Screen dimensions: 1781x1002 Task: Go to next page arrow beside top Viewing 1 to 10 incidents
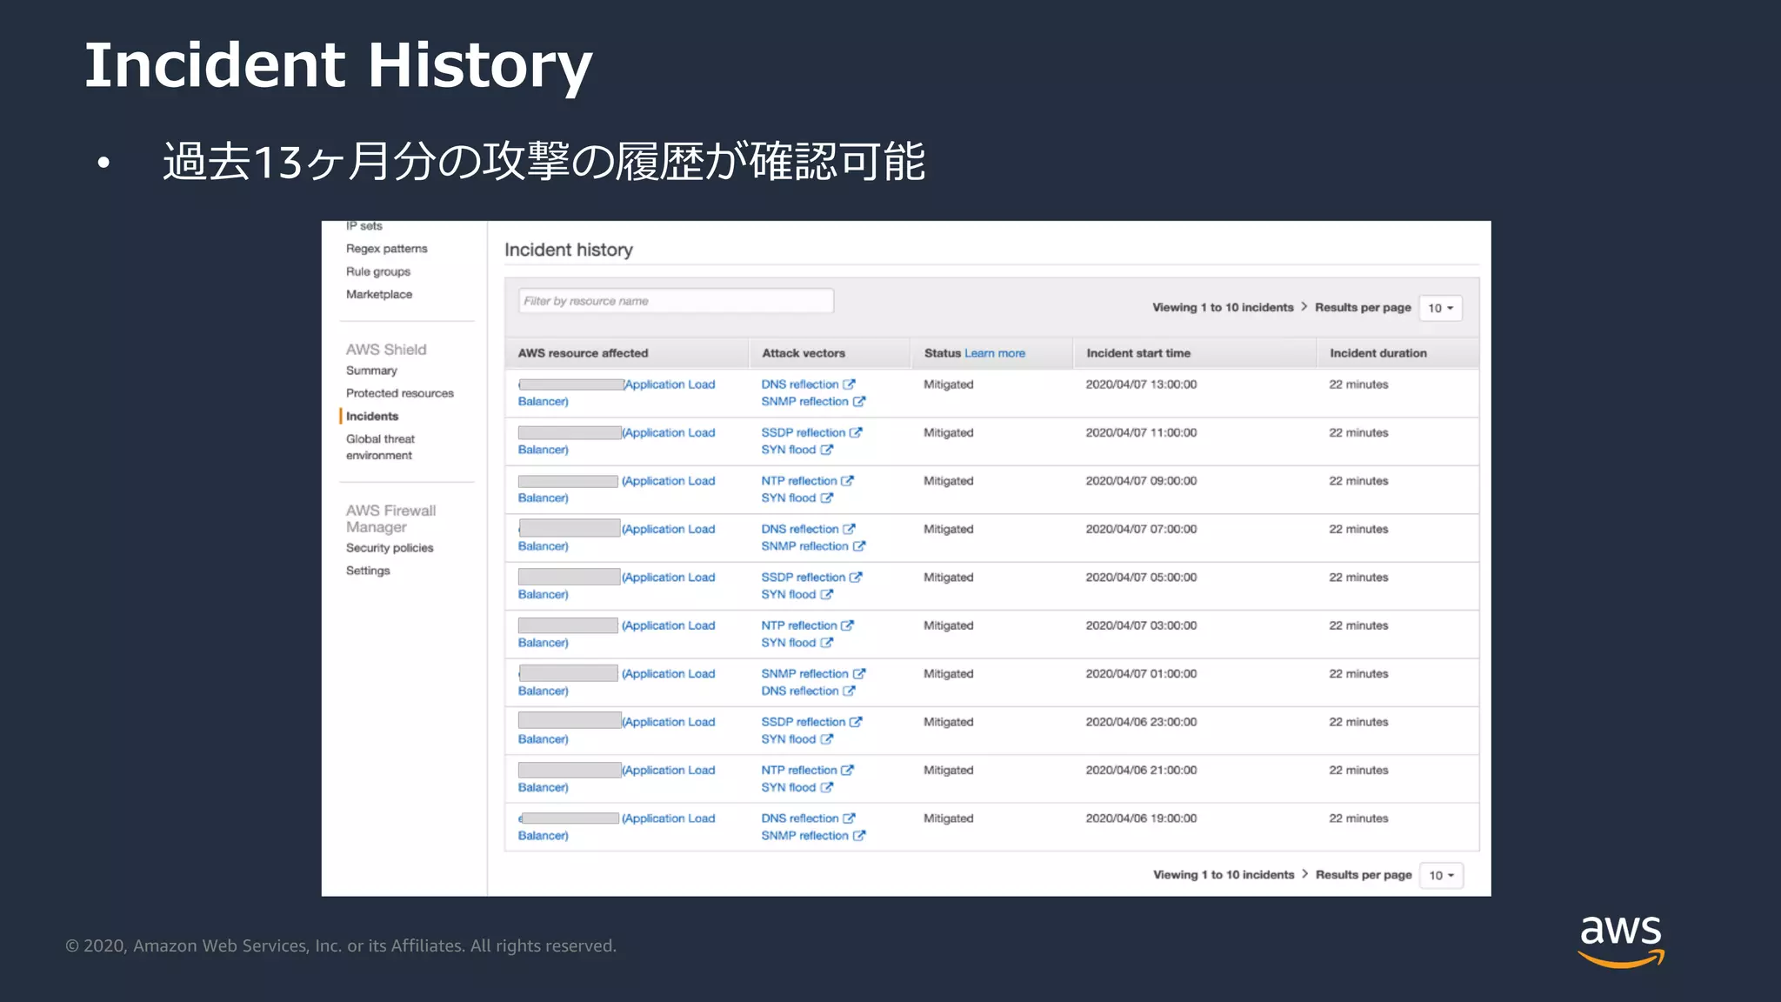click(x=1304, y=306)
